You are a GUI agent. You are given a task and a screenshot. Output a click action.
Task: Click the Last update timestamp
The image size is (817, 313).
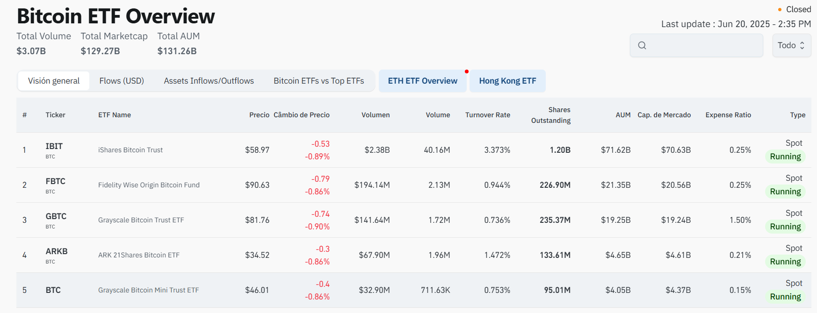(736, 24)
